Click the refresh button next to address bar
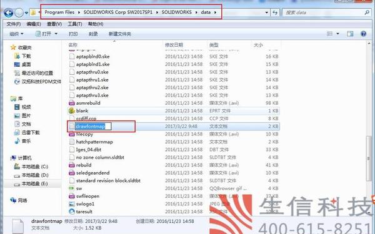This screenshot has height=234, width=375. pos(275,12)
